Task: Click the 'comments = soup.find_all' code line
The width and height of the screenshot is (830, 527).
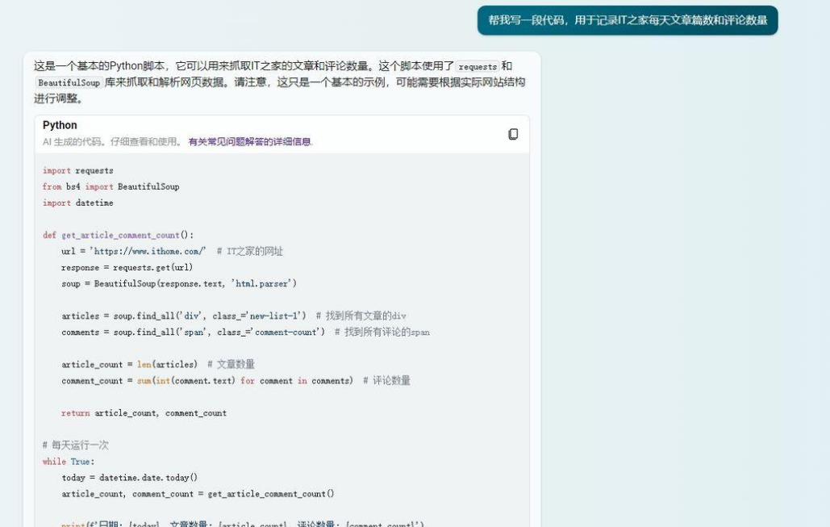Action: pyautogui.click(x=194, y=332)
